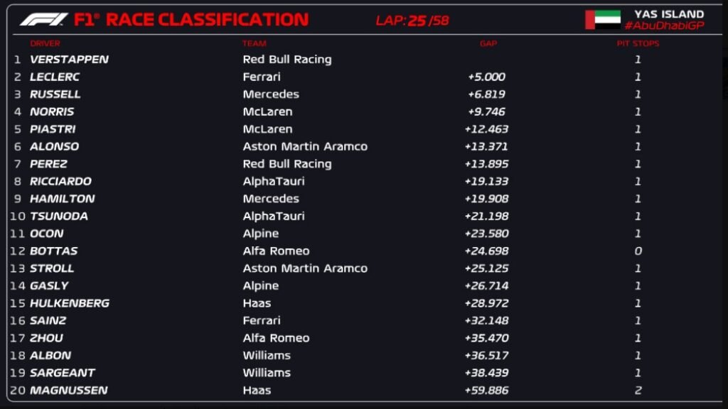Select the Aston Martin Aramco team for Alonso
This screenshot has width=728, height=409.
pyautogui.click(x=305, y=146)
